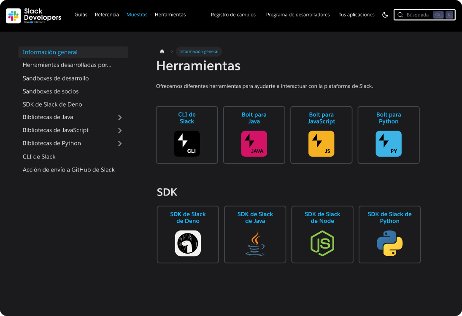Open Sandboxes de desarrollo in sidebar
Viewport: 462px width, 316px height.
[x=56, y=78]
